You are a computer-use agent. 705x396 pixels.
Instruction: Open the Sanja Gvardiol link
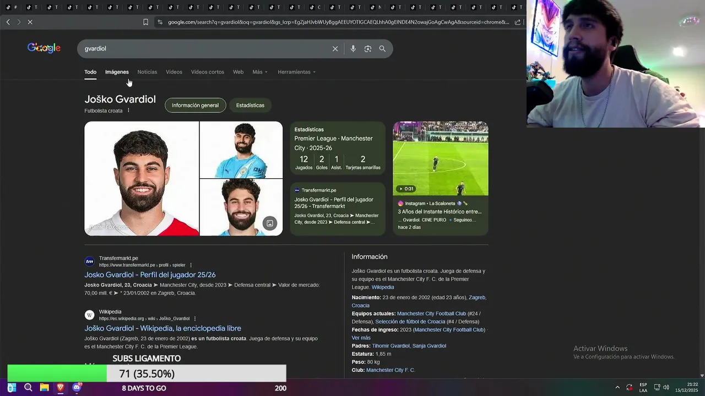(x=429, y=346)
